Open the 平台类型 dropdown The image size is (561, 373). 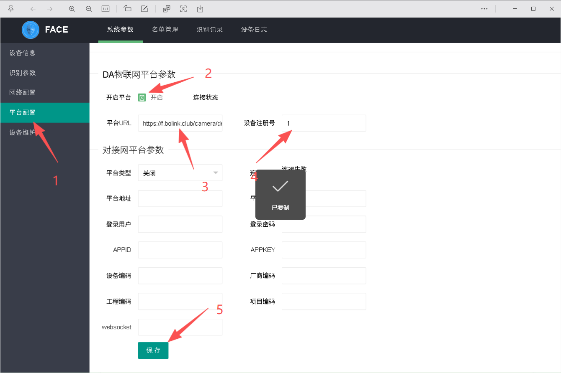pyautogui.click(x=180, y=173)
